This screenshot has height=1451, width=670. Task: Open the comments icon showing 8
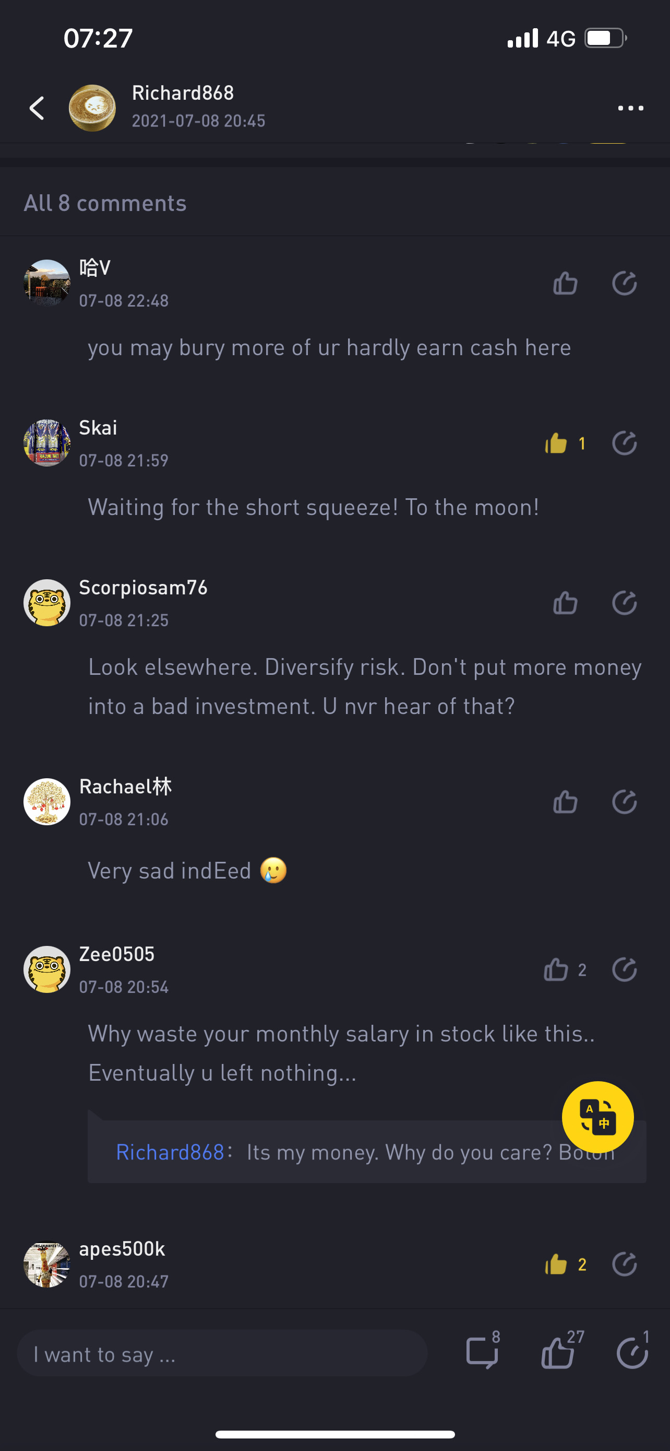483,1352
